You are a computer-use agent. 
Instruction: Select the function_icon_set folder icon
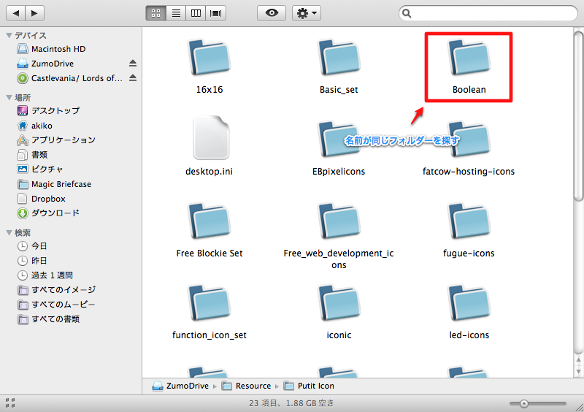click(x=210, y=303)
